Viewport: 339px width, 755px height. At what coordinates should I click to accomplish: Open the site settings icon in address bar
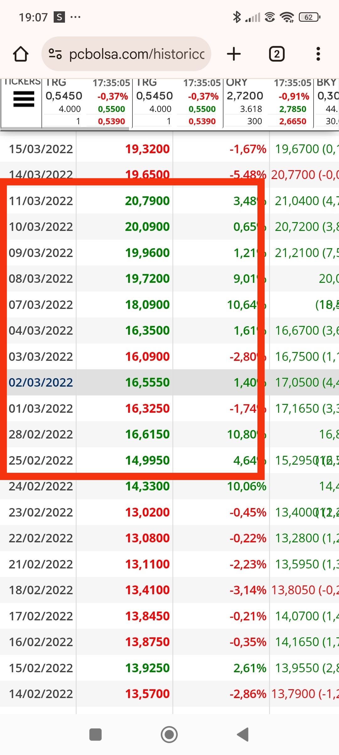[x=55, y=54]
